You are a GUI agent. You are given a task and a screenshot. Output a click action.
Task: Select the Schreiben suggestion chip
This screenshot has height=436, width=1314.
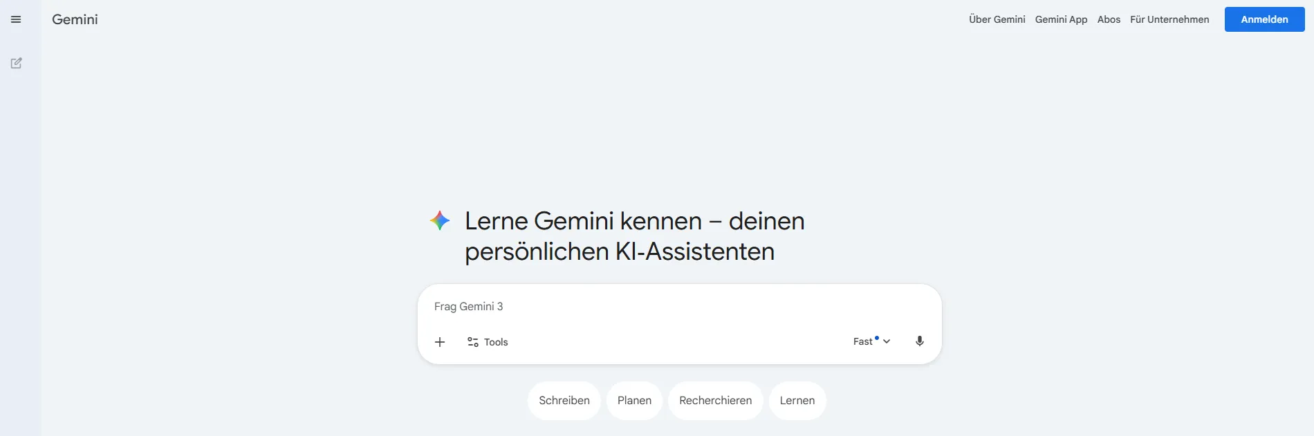(564, 400)
